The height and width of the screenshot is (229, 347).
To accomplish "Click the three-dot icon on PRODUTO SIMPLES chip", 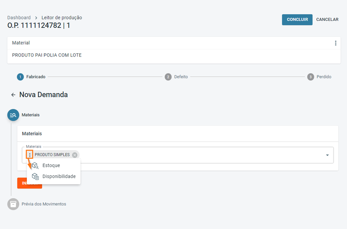I will coord(29,155).
